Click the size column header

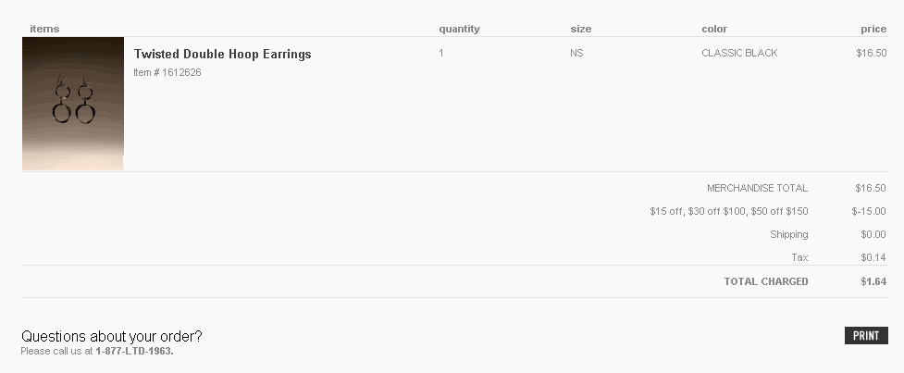pyautogui.click(x=580, y=29)
